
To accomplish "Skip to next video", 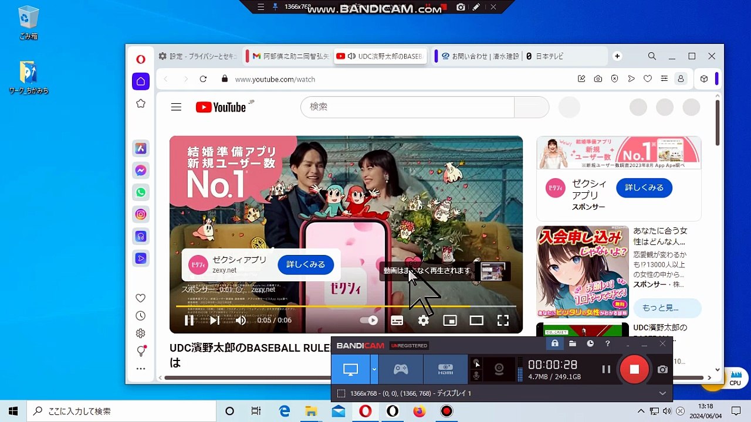I will click(215, 320).
